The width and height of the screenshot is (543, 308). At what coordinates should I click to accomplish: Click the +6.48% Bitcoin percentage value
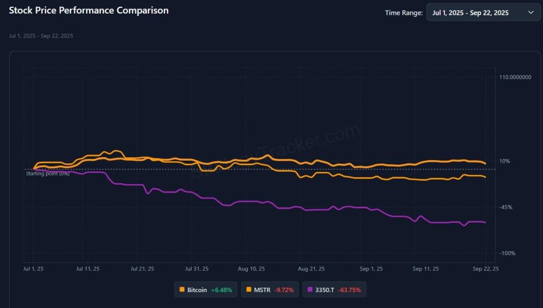coord(221,290)
